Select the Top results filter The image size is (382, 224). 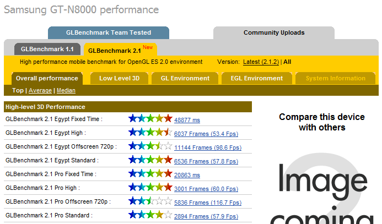(x=18, y=90)
